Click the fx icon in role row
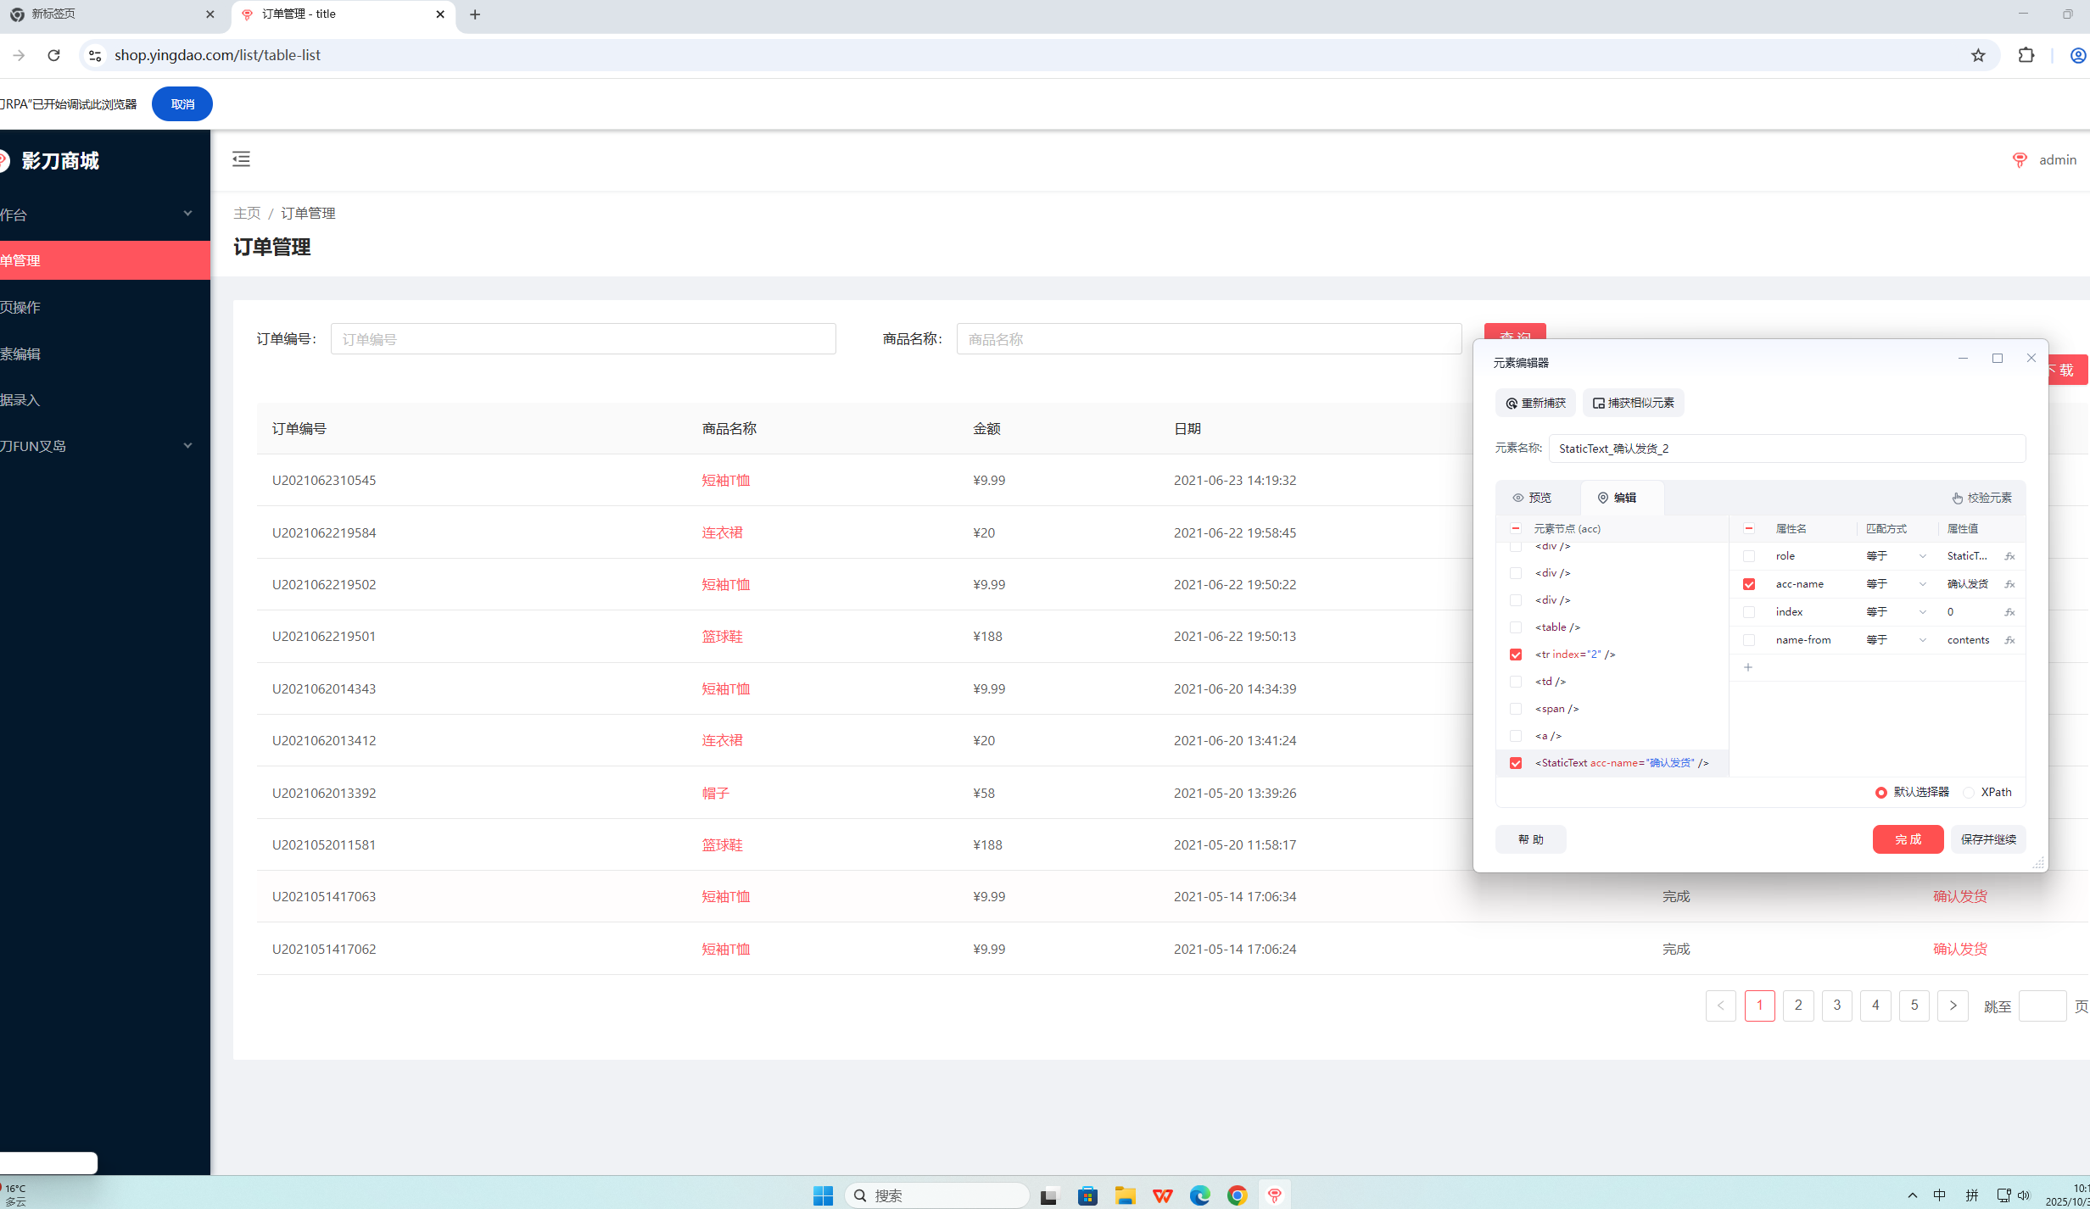This screenshot has width=2090, height=1209. pos(2009,556)
